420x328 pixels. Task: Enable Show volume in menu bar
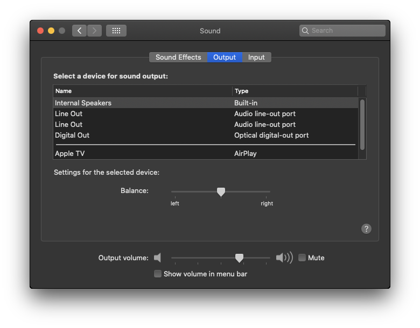click(158, 274)
